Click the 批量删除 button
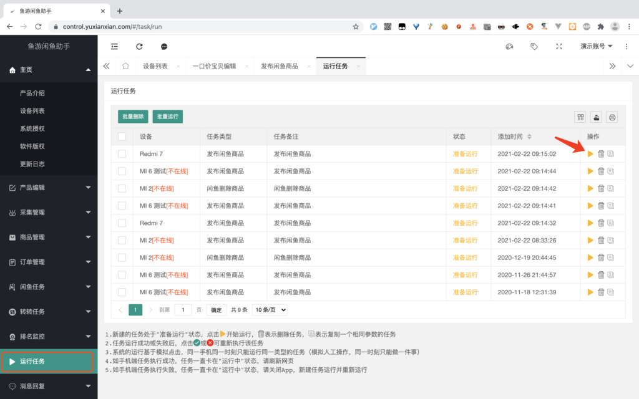The width and height of the screenshot is (639, 399). coord(133,117)
